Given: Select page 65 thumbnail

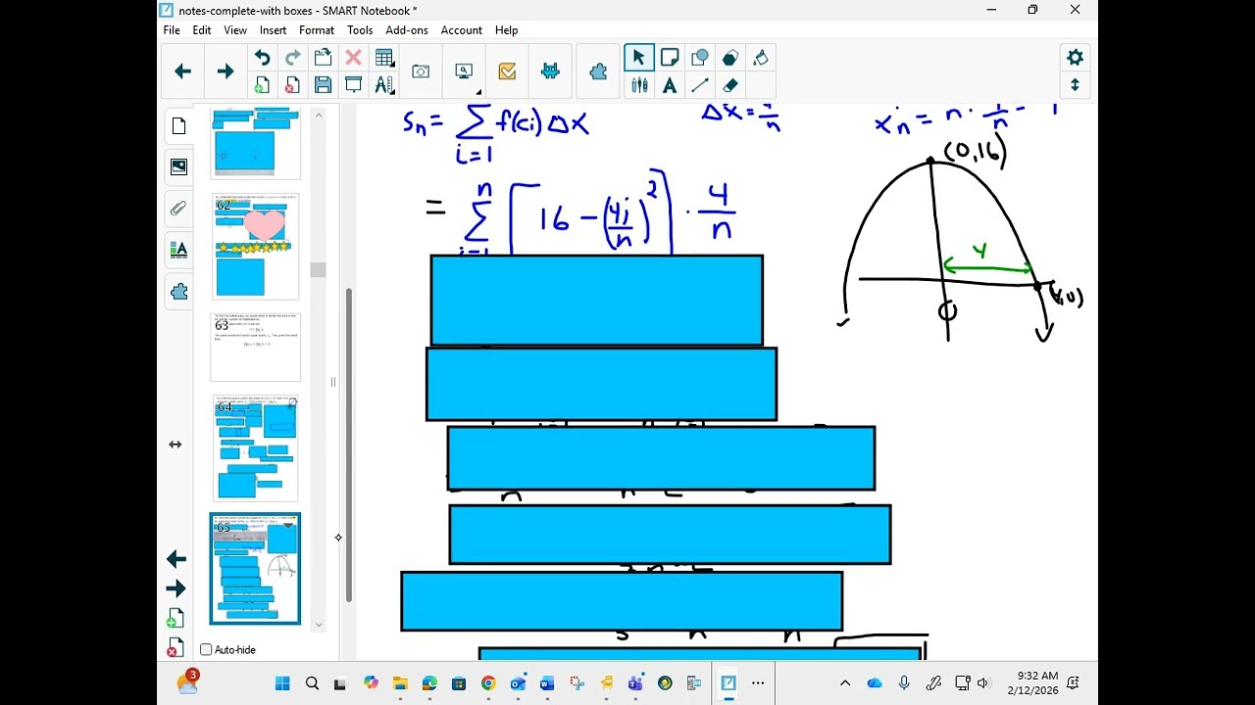Looking at the screenshot, I should [255, 569].
